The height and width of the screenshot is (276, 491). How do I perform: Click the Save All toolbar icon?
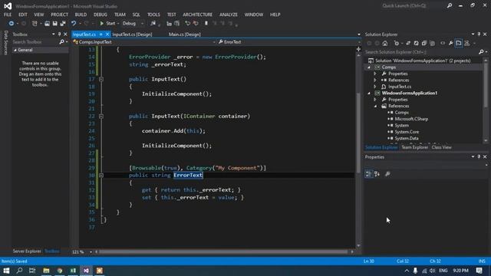tap(63, 24)
